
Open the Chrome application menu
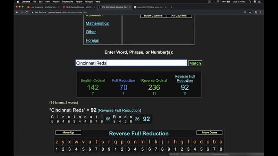(26, 2)
